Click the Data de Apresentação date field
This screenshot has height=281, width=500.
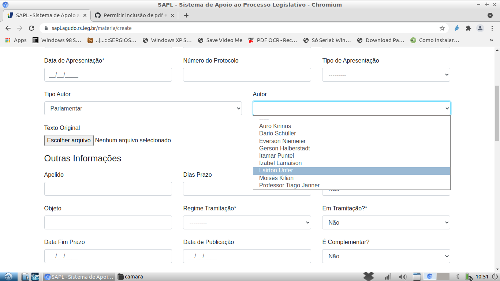(x=108, y=75)
